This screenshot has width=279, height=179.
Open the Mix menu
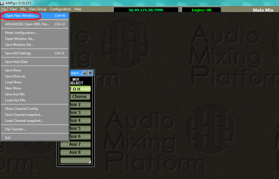tap(23, 9)
